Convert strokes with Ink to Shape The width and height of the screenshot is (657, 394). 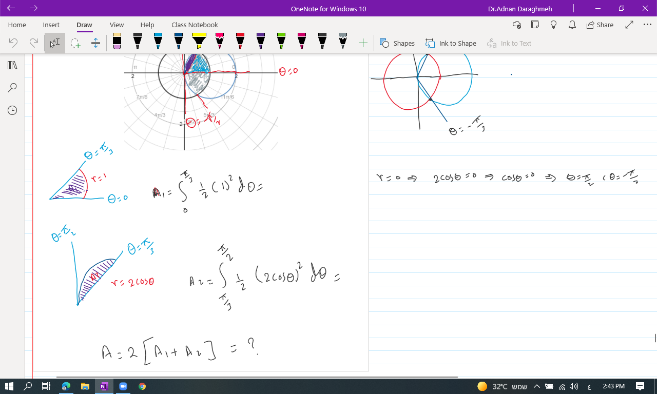451,43
